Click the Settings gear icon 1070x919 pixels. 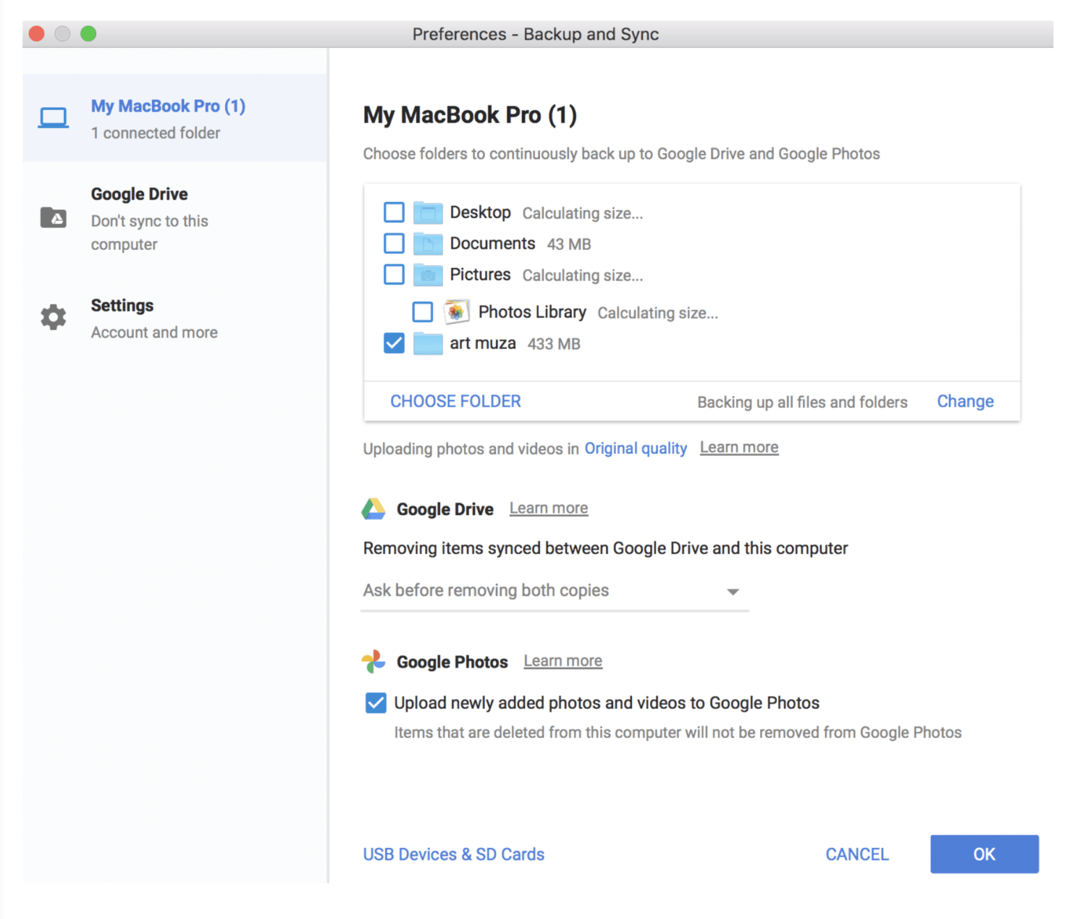53,317
